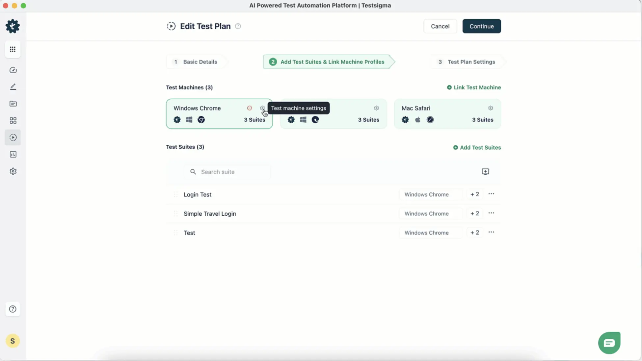642x361 pixels.
Task: Expand +2 machines for Simple Travel Login
Action: pyautogui.click(x=474, y=213)
